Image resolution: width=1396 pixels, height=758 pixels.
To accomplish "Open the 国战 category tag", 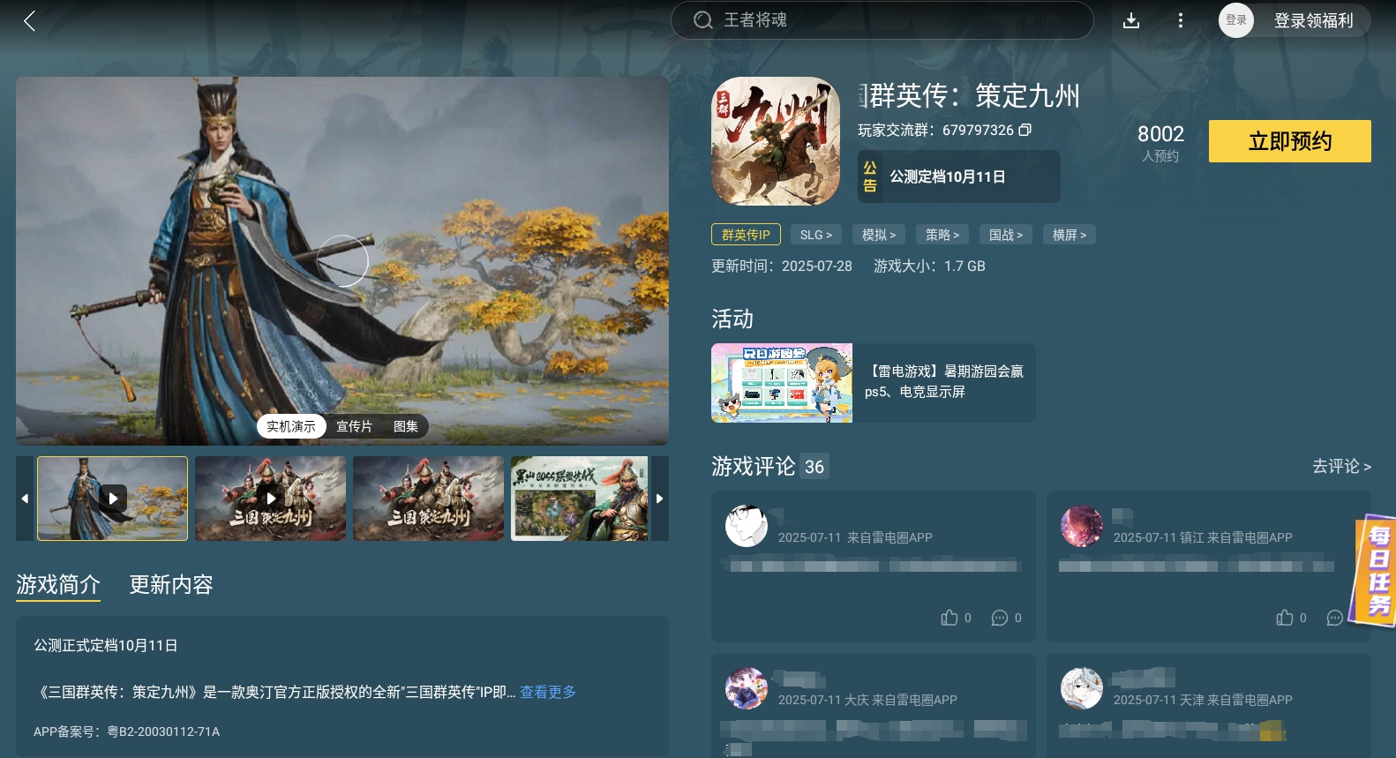I will click(1006, 235).
